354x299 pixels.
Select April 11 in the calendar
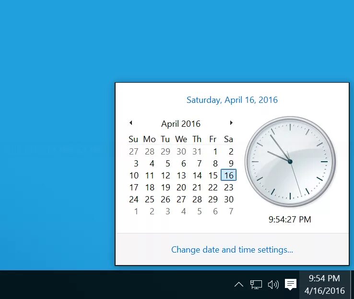point(150,176)
